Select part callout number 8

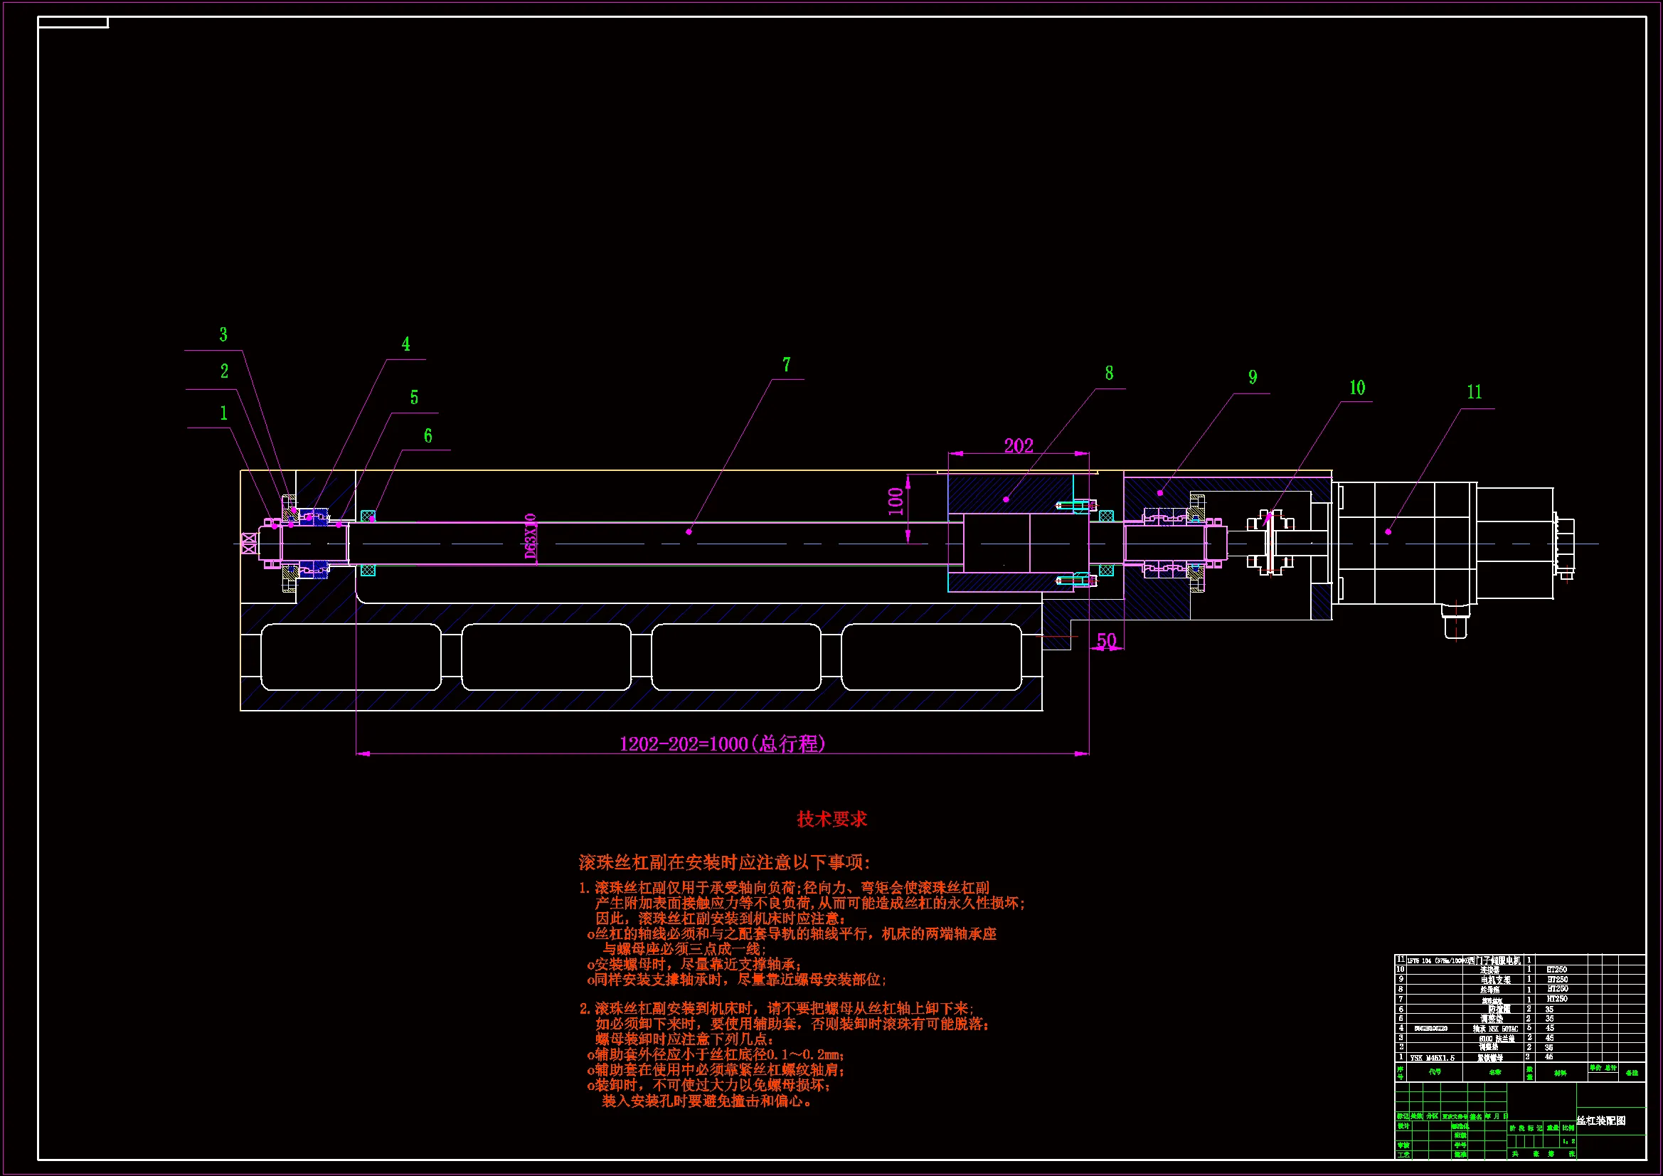click(1109, 374)
